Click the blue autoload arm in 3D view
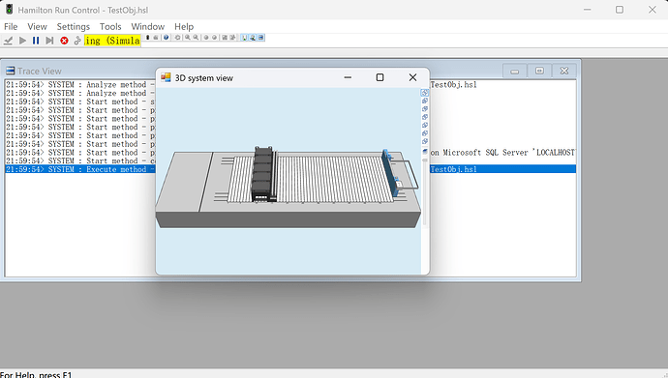The height and width of the screenshot is (378, 668). point(391,172)
